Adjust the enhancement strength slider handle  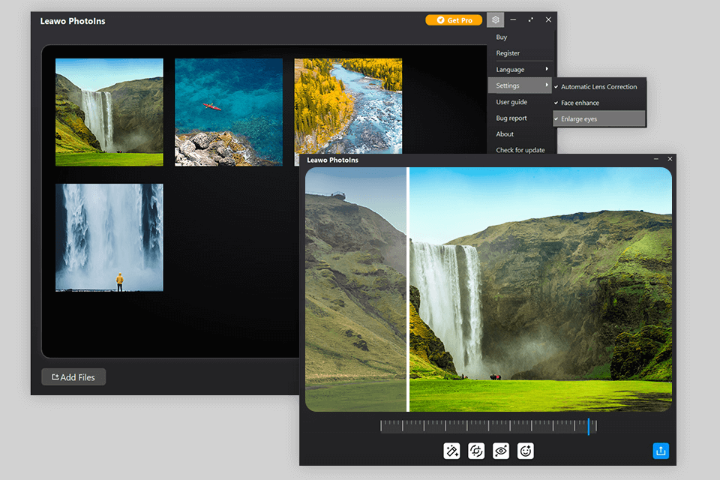[x=589, y=425]
